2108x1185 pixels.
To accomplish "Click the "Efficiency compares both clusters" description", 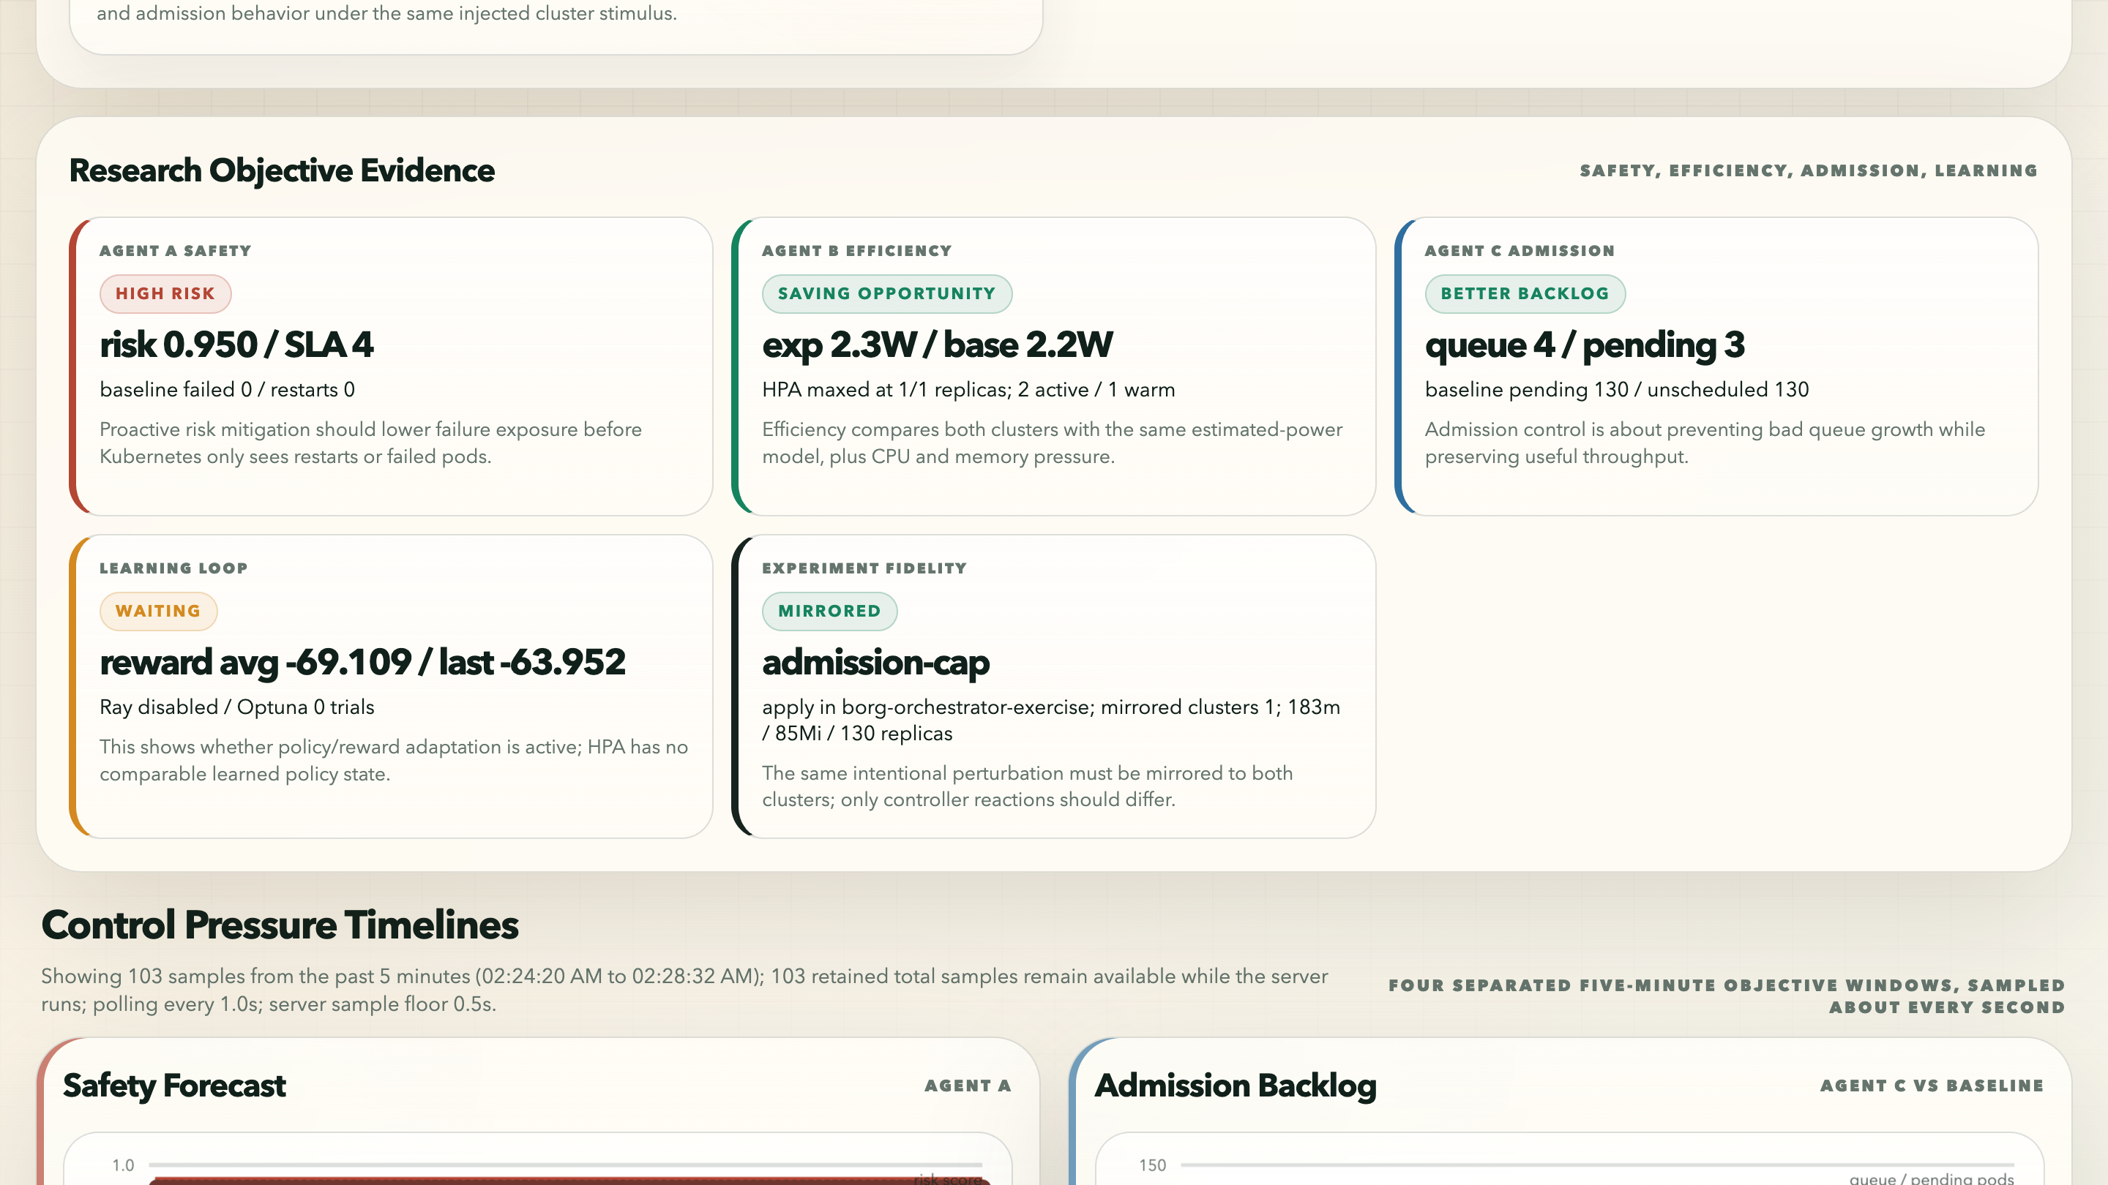I will pyautogui.click(x=1053, y=443).
